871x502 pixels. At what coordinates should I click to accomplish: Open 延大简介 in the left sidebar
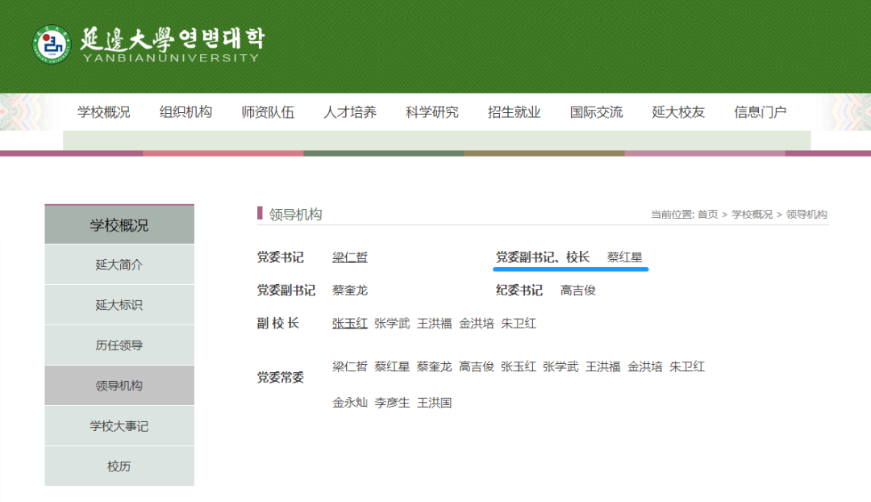click(x=119, y=265)
